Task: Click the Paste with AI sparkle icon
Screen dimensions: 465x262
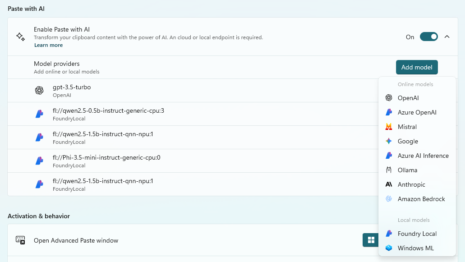Action: 20,37
